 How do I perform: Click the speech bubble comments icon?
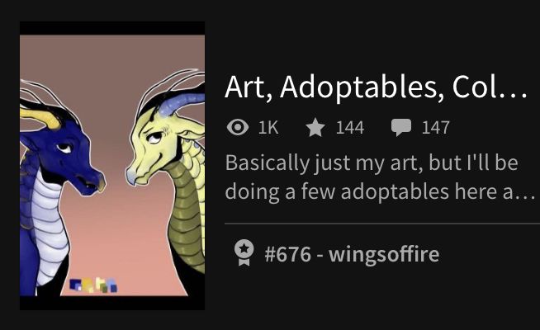click(x=400, y=128)
